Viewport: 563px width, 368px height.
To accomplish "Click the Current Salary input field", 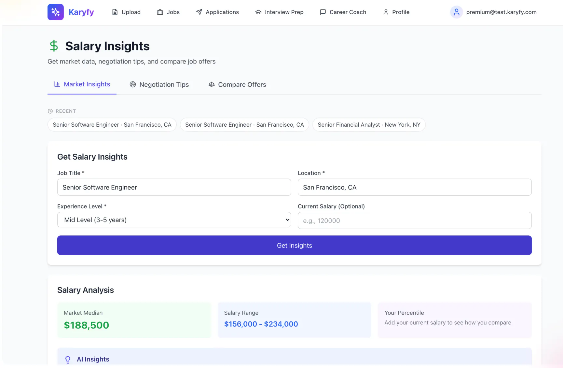I will (415, 220).
